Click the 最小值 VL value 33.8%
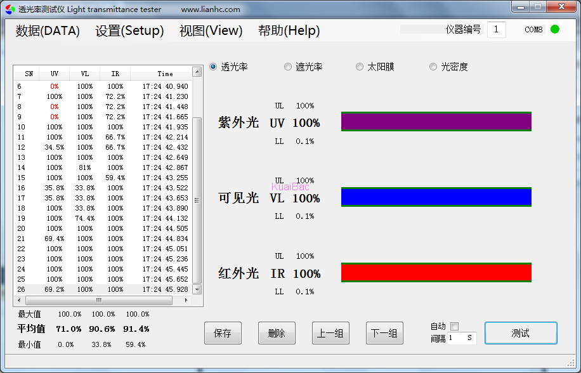This screenshot has width=581, height=373. click(x=101, y=344)
